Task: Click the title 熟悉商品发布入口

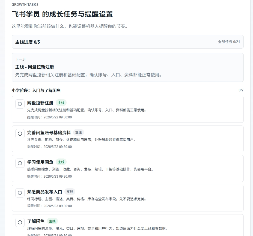Action: point(44,192)
